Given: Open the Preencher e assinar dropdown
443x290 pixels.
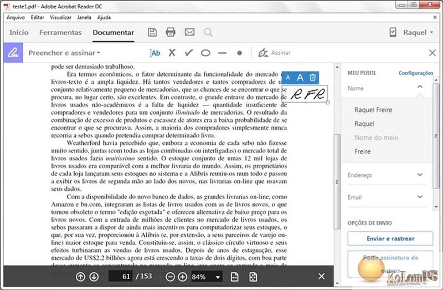Looking at the screenshot, I should 64,53.
